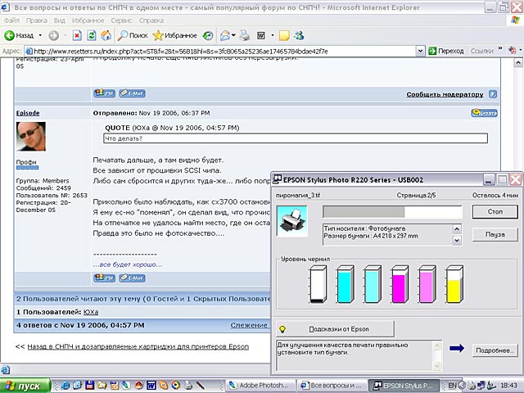Click the Сообщить модератору link
Image resolution: width=524 pixels, height=393 pixels.
pos(445,94)
